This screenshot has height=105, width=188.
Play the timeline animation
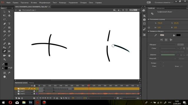coord(45,98)
